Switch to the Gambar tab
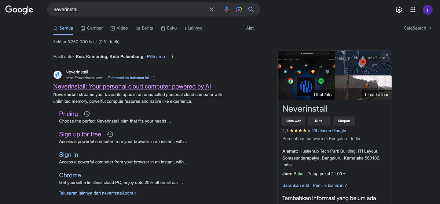The image size is (440, 204). (x=92, y=28)
